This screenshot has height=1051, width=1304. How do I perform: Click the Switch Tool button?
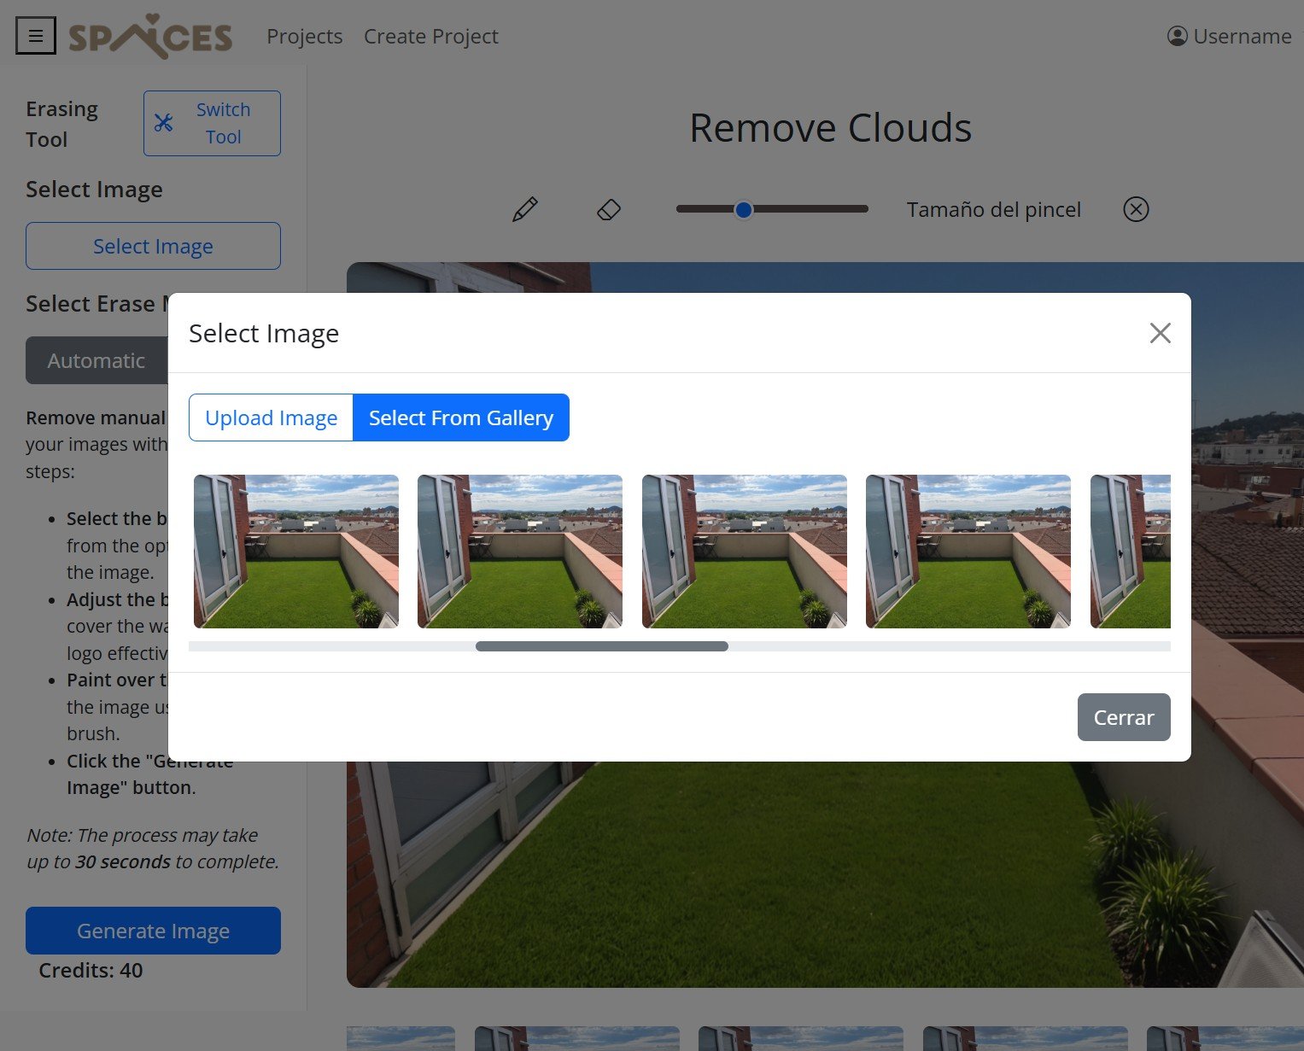(212, 123)
